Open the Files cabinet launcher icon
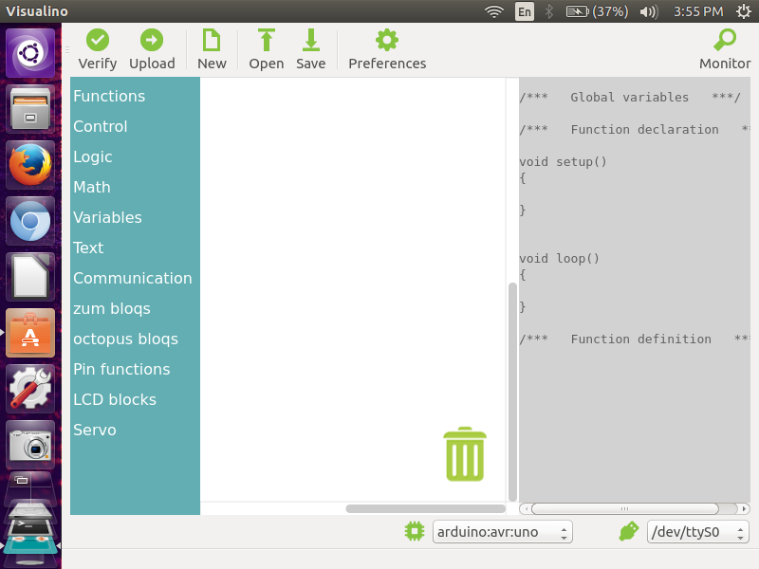 [x=30, y=109]
